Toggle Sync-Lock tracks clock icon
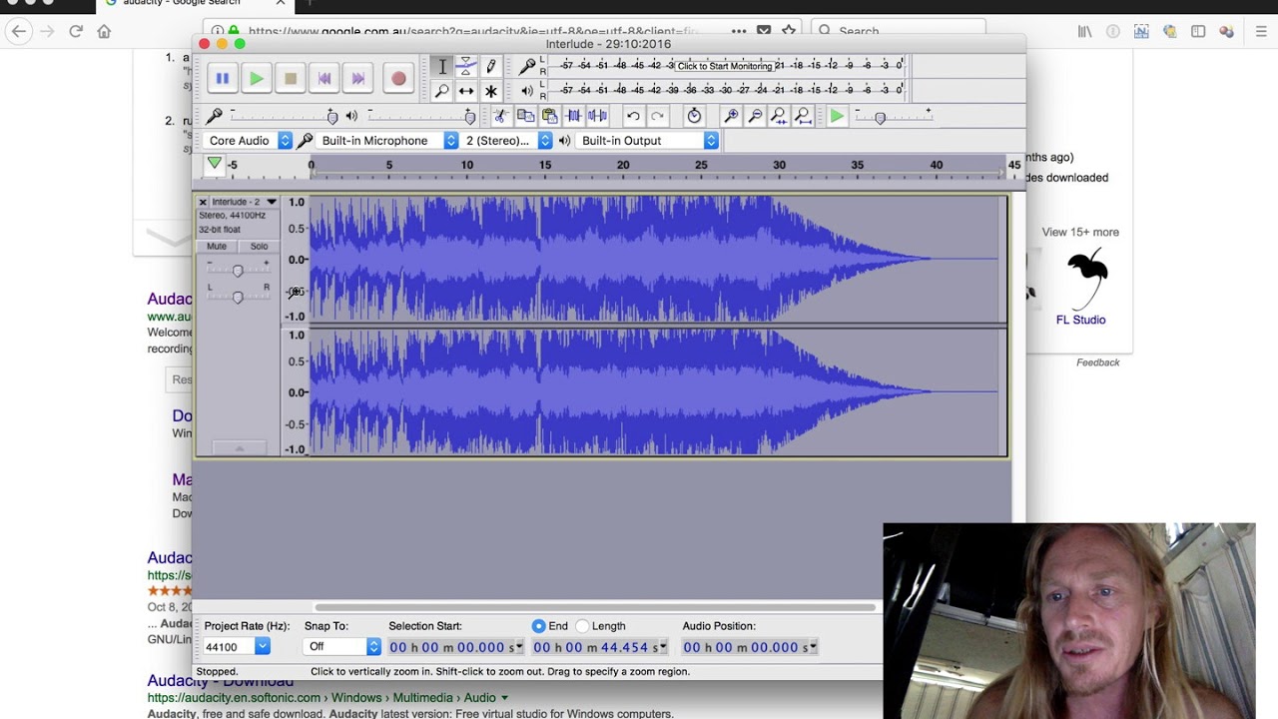 (694, 116)
